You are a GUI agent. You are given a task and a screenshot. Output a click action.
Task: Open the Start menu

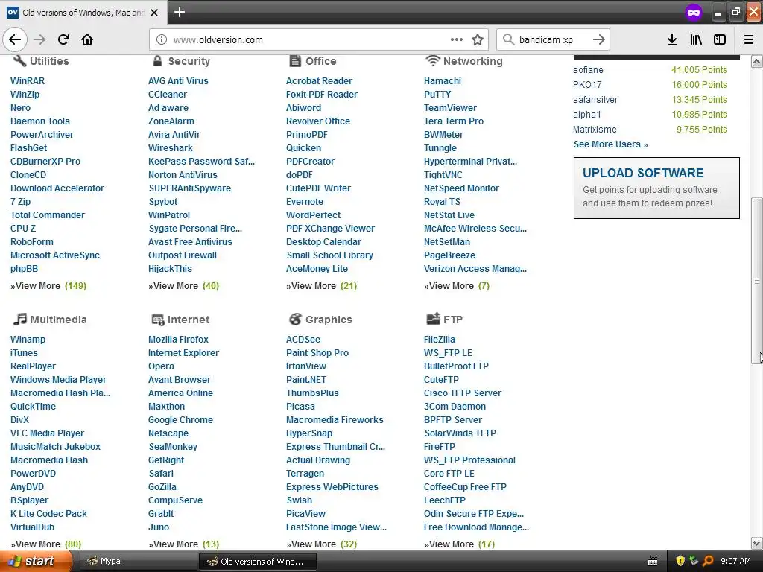click(x=36, y=562)
